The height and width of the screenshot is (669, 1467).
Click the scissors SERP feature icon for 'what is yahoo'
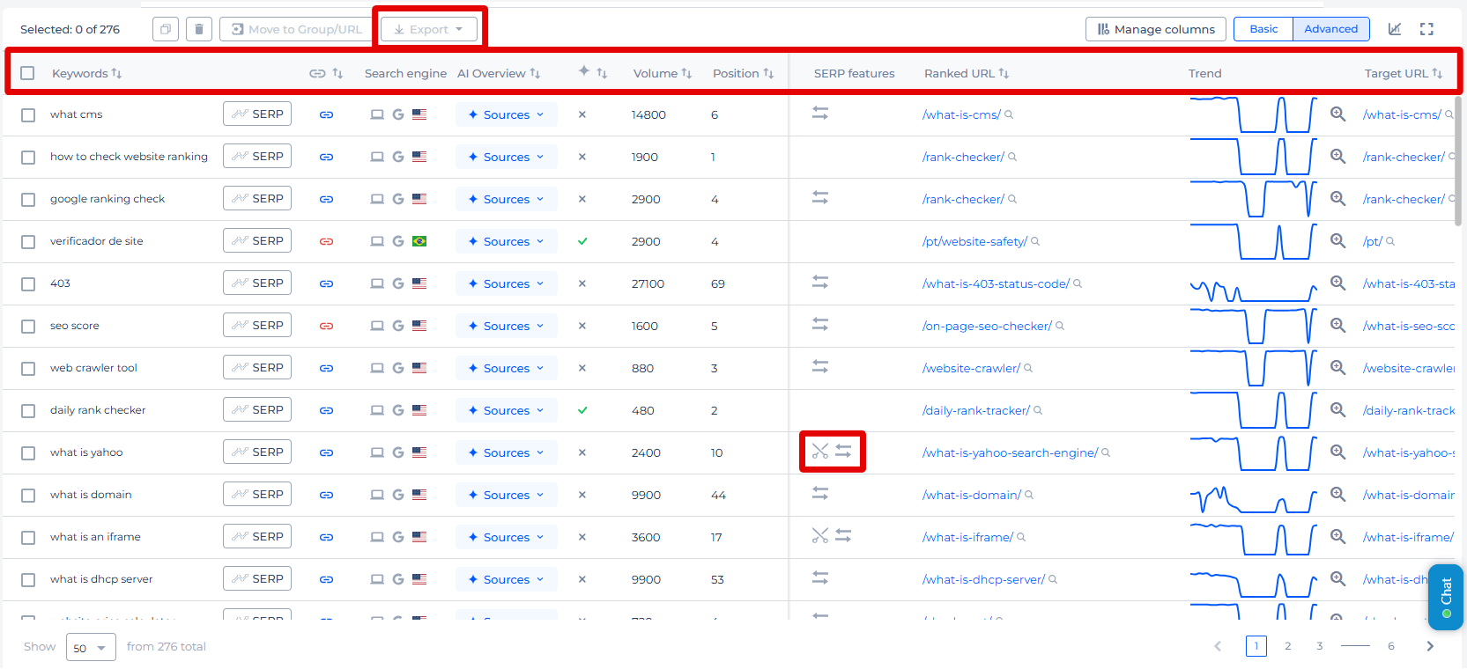coord(820,452)
